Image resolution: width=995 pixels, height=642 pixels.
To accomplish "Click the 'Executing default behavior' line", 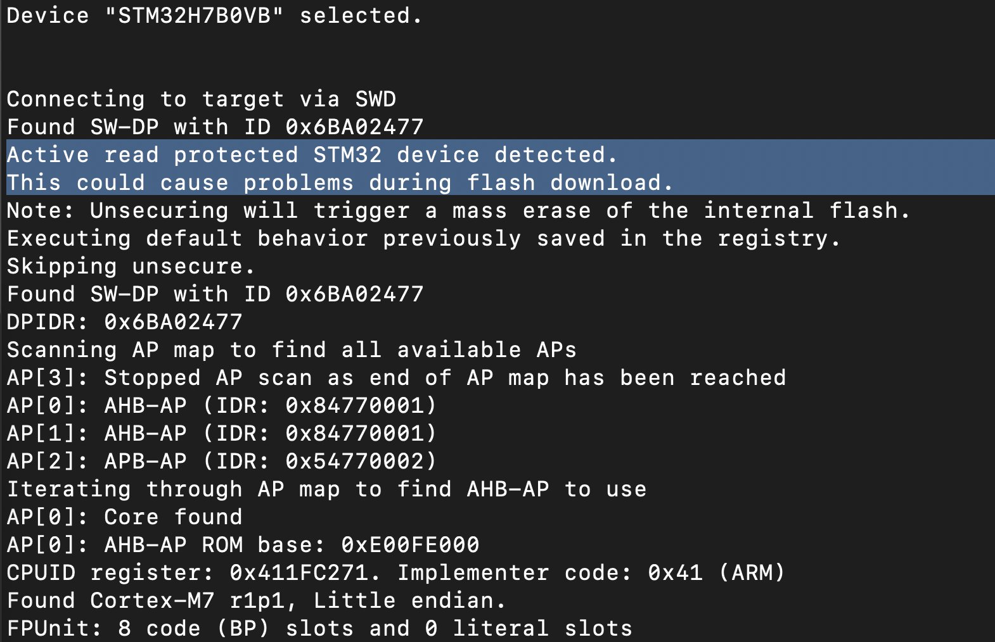I will point(423,239).
